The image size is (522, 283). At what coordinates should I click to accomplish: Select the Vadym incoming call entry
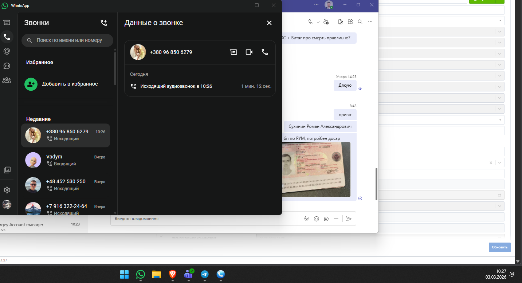coord(66,160)
